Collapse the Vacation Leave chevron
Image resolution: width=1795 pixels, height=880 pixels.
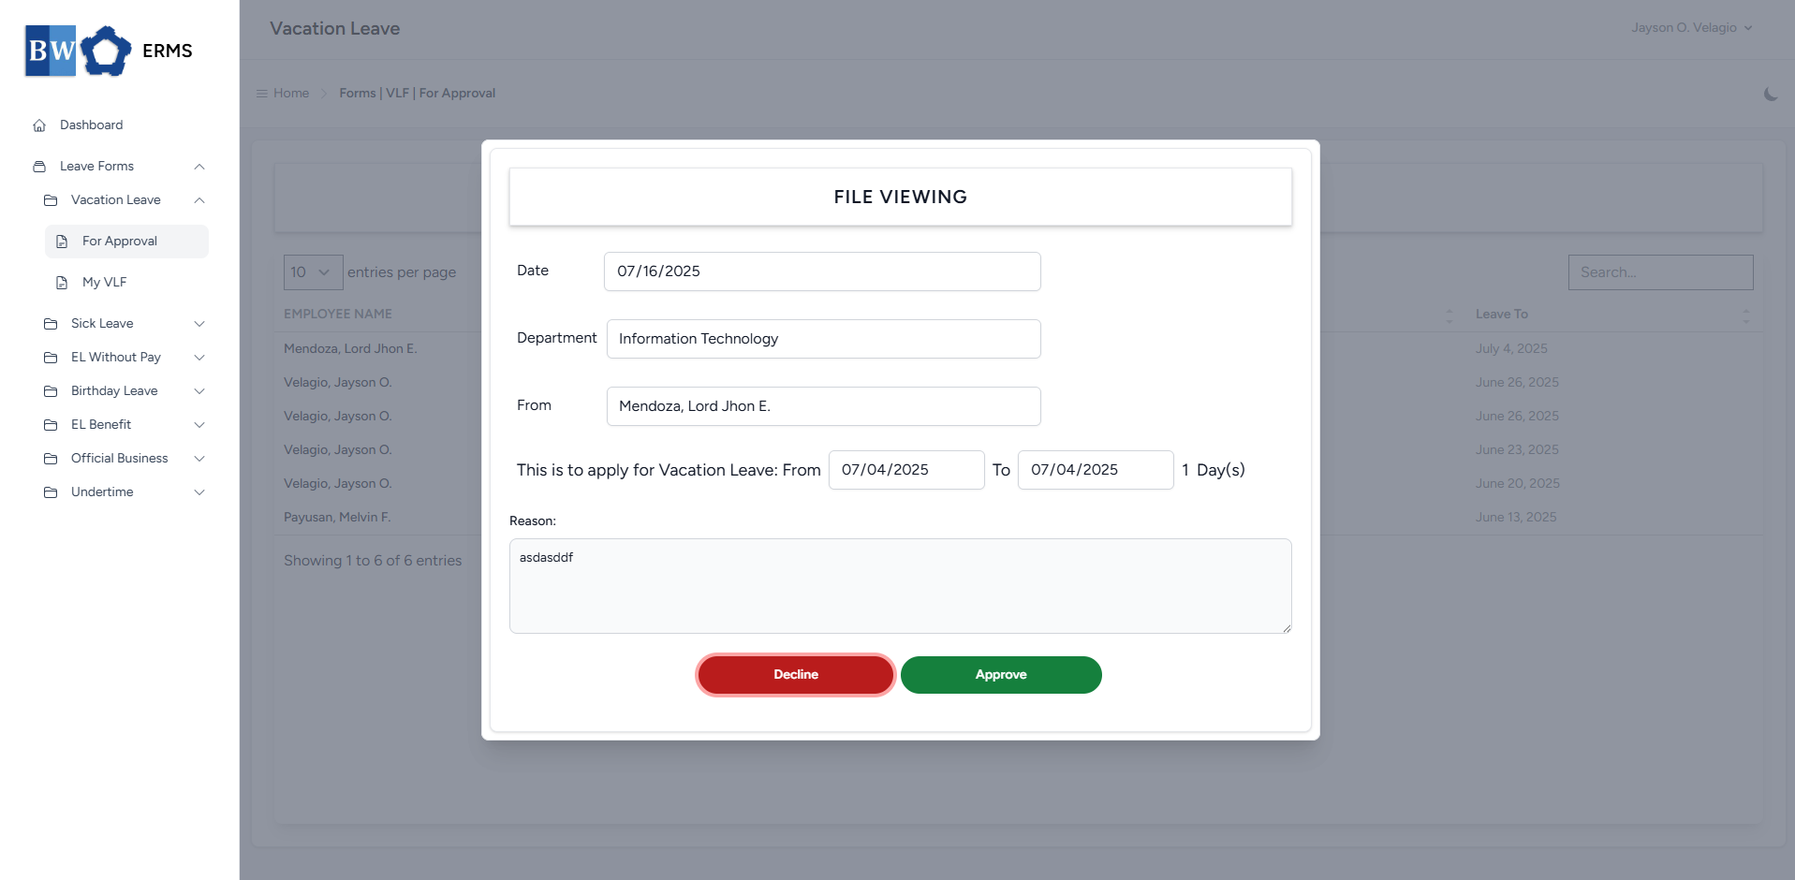click(199, 200)
